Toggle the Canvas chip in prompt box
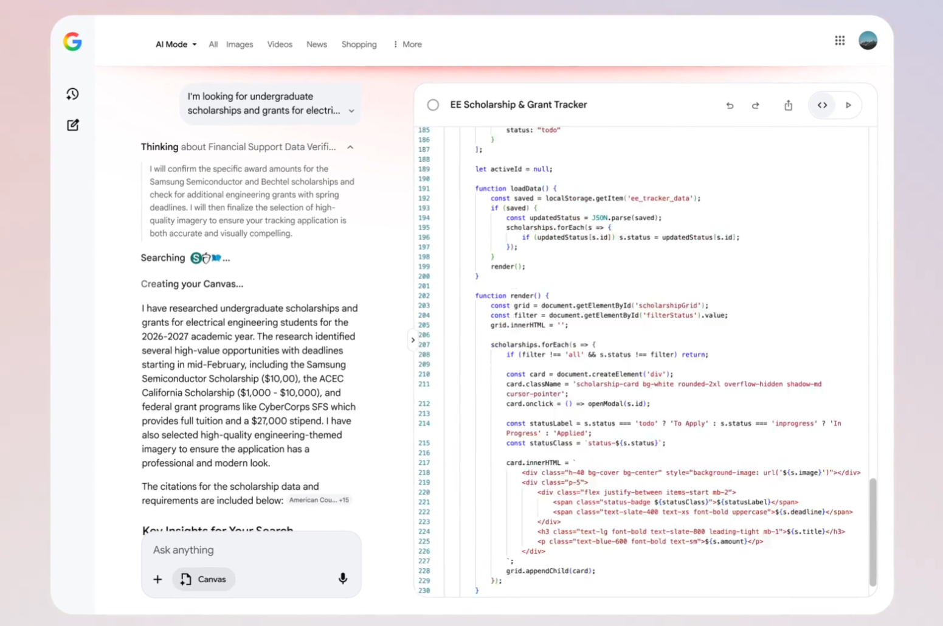The width and height of the screenshot is (943, 626). [204, 579]
